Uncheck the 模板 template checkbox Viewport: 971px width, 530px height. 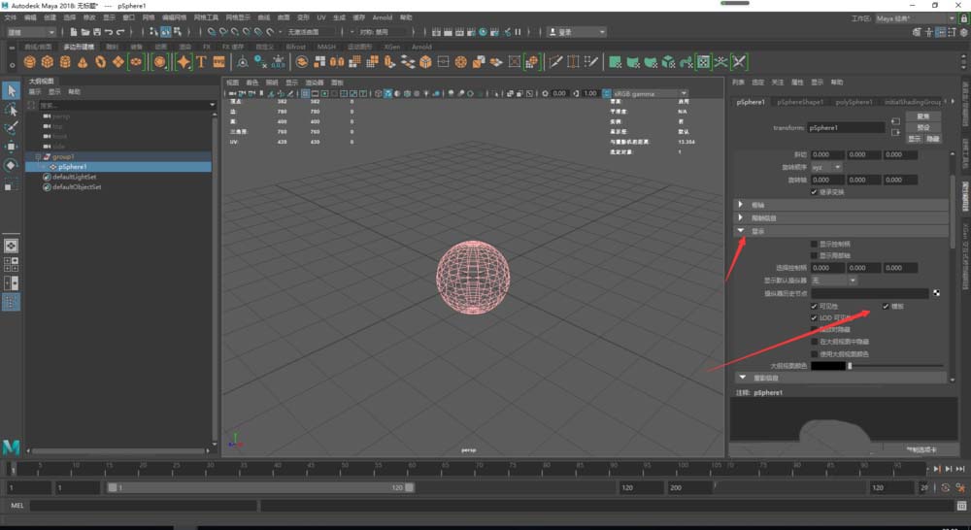(x=886, y=306)
